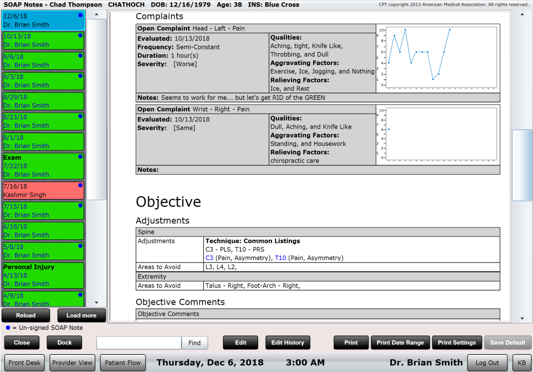The width and height of the screenshot is (533, 372).
Task: Select the 9/3/18 note entry
Action: [x=43, y=81]
